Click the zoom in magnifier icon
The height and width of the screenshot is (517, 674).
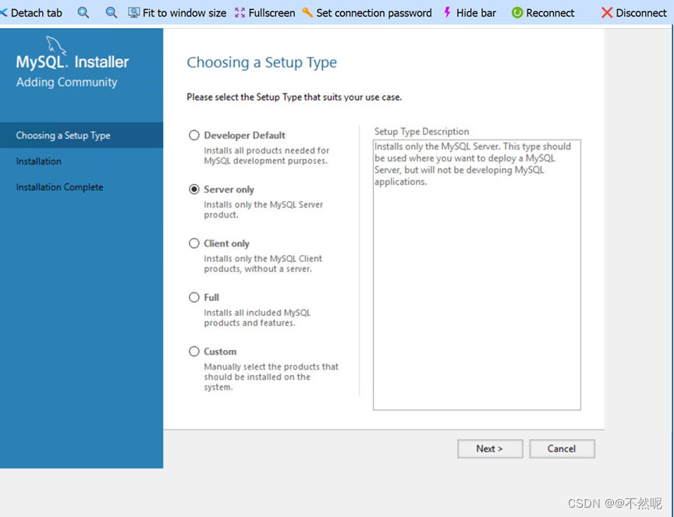coord(83,13)
